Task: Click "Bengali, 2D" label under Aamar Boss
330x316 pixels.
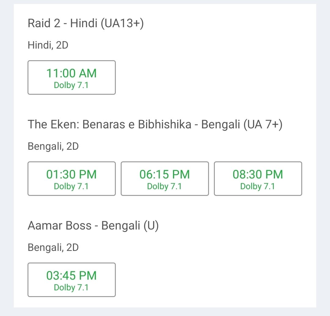Action: pyautogui.click(x=53, y=247)
